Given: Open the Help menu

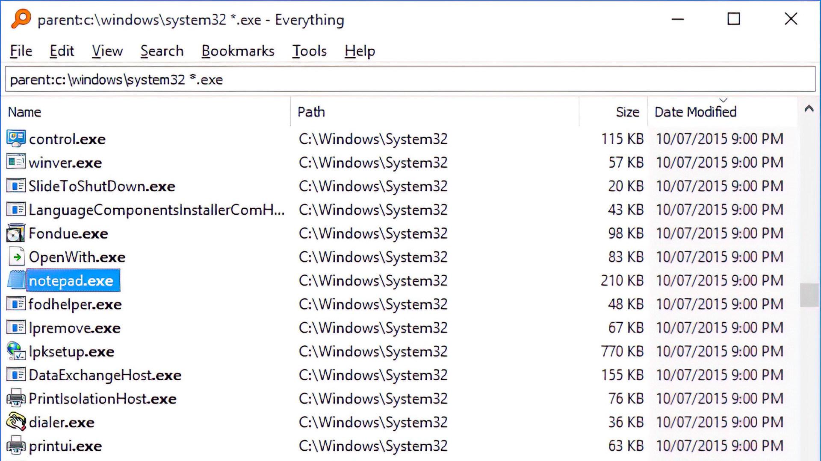Looking at the screenshot, I should 360,51.
